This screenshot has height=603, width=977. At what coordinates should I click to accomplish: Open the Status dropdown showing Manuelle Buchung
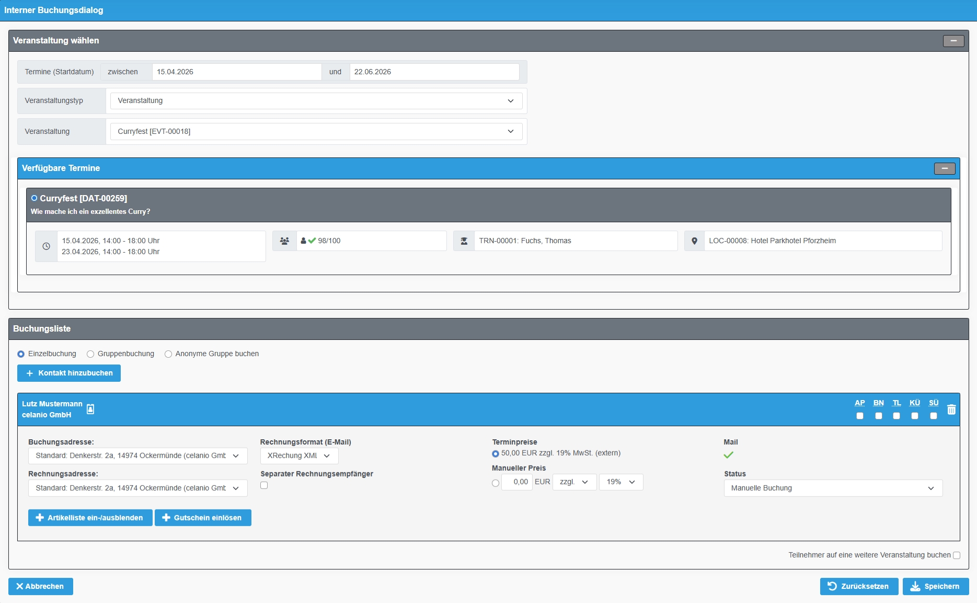(x=833, y=488)
